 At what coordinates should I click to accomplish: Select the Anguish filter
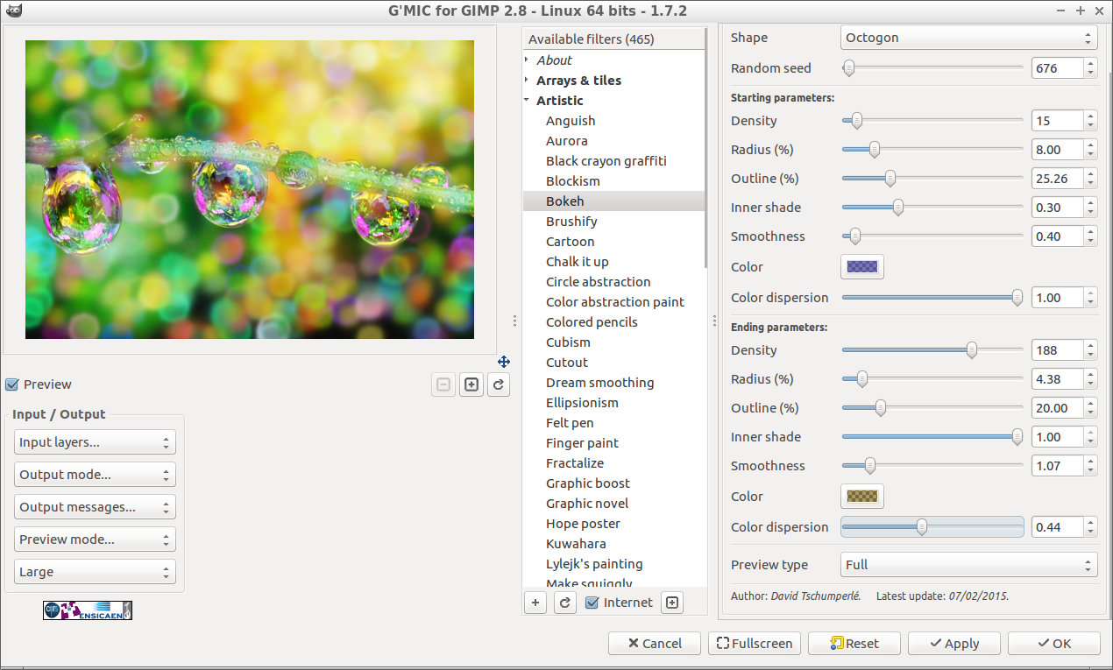[571, 121]
